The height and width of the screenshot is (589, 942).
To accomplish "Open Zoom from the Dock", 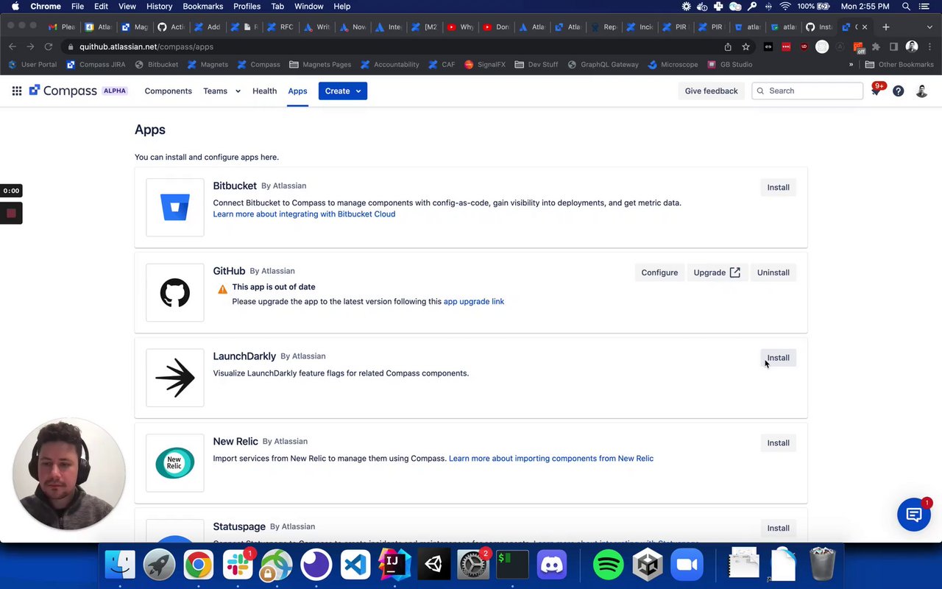I will (687, 565).
